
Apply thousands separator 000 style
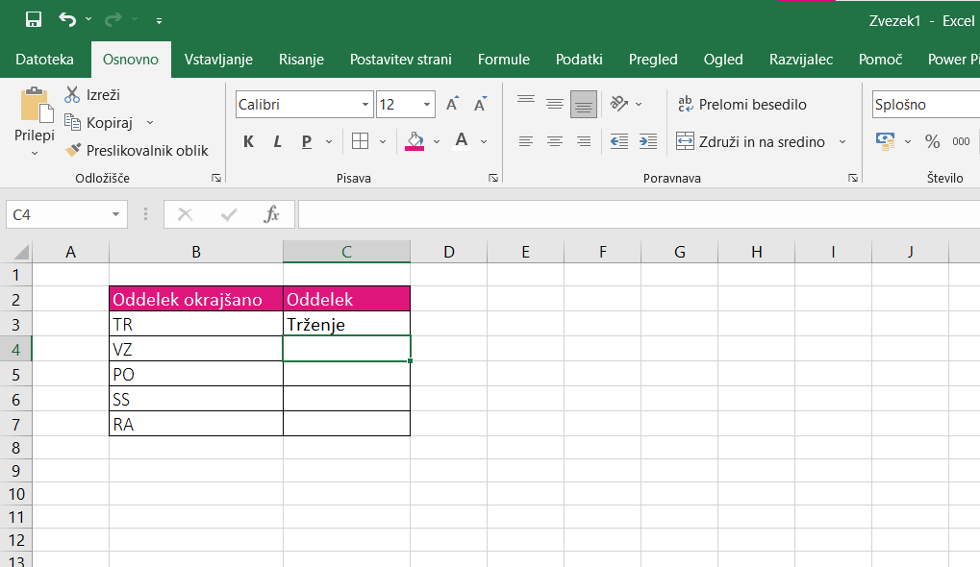pyautogui.click(x=962, y=142)
